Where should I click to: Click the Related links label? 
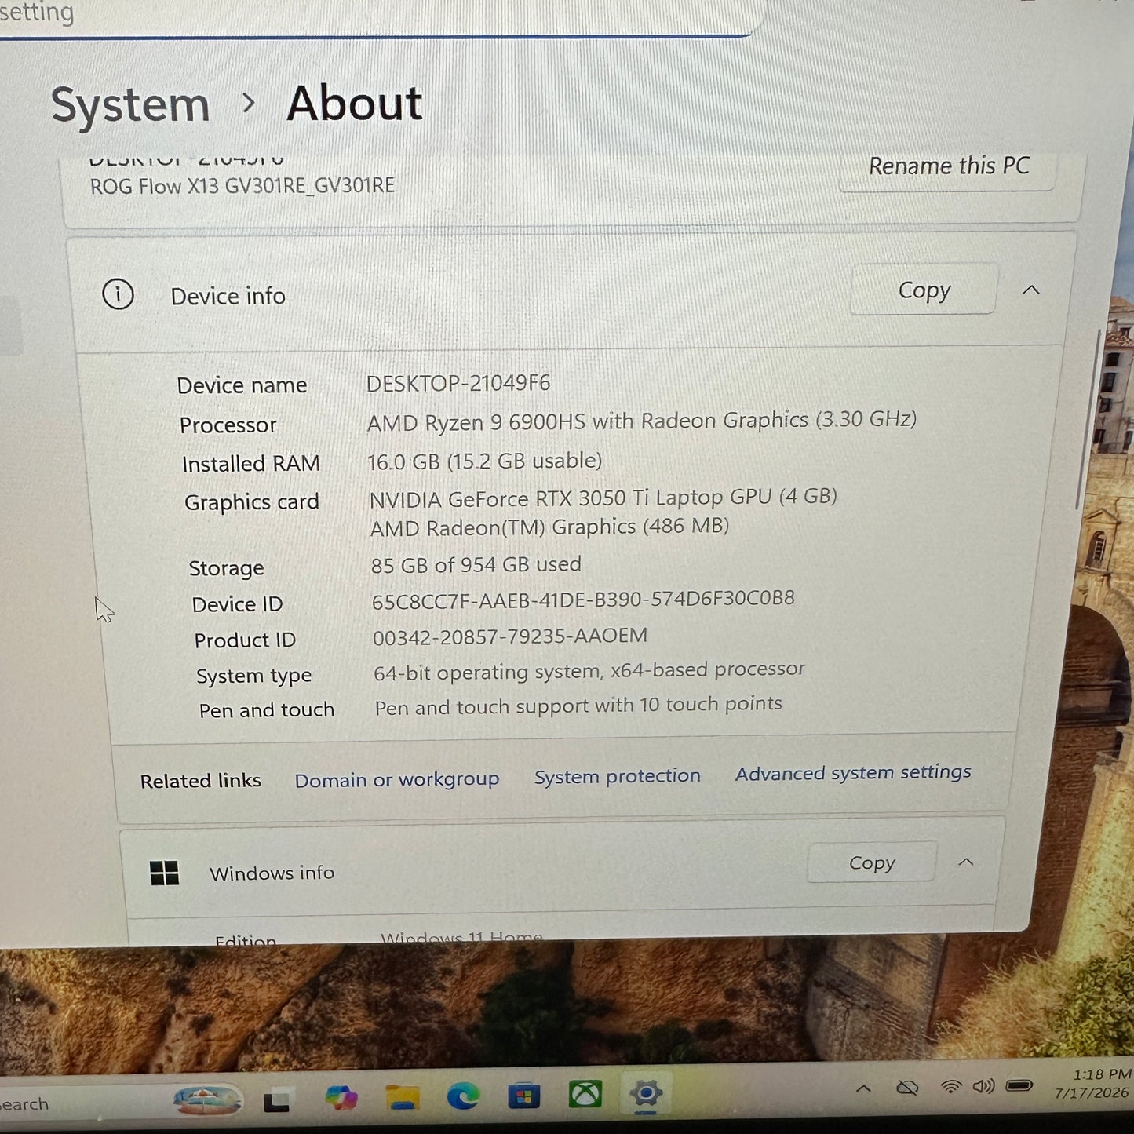pyautogui.click(x=200, y=781)
